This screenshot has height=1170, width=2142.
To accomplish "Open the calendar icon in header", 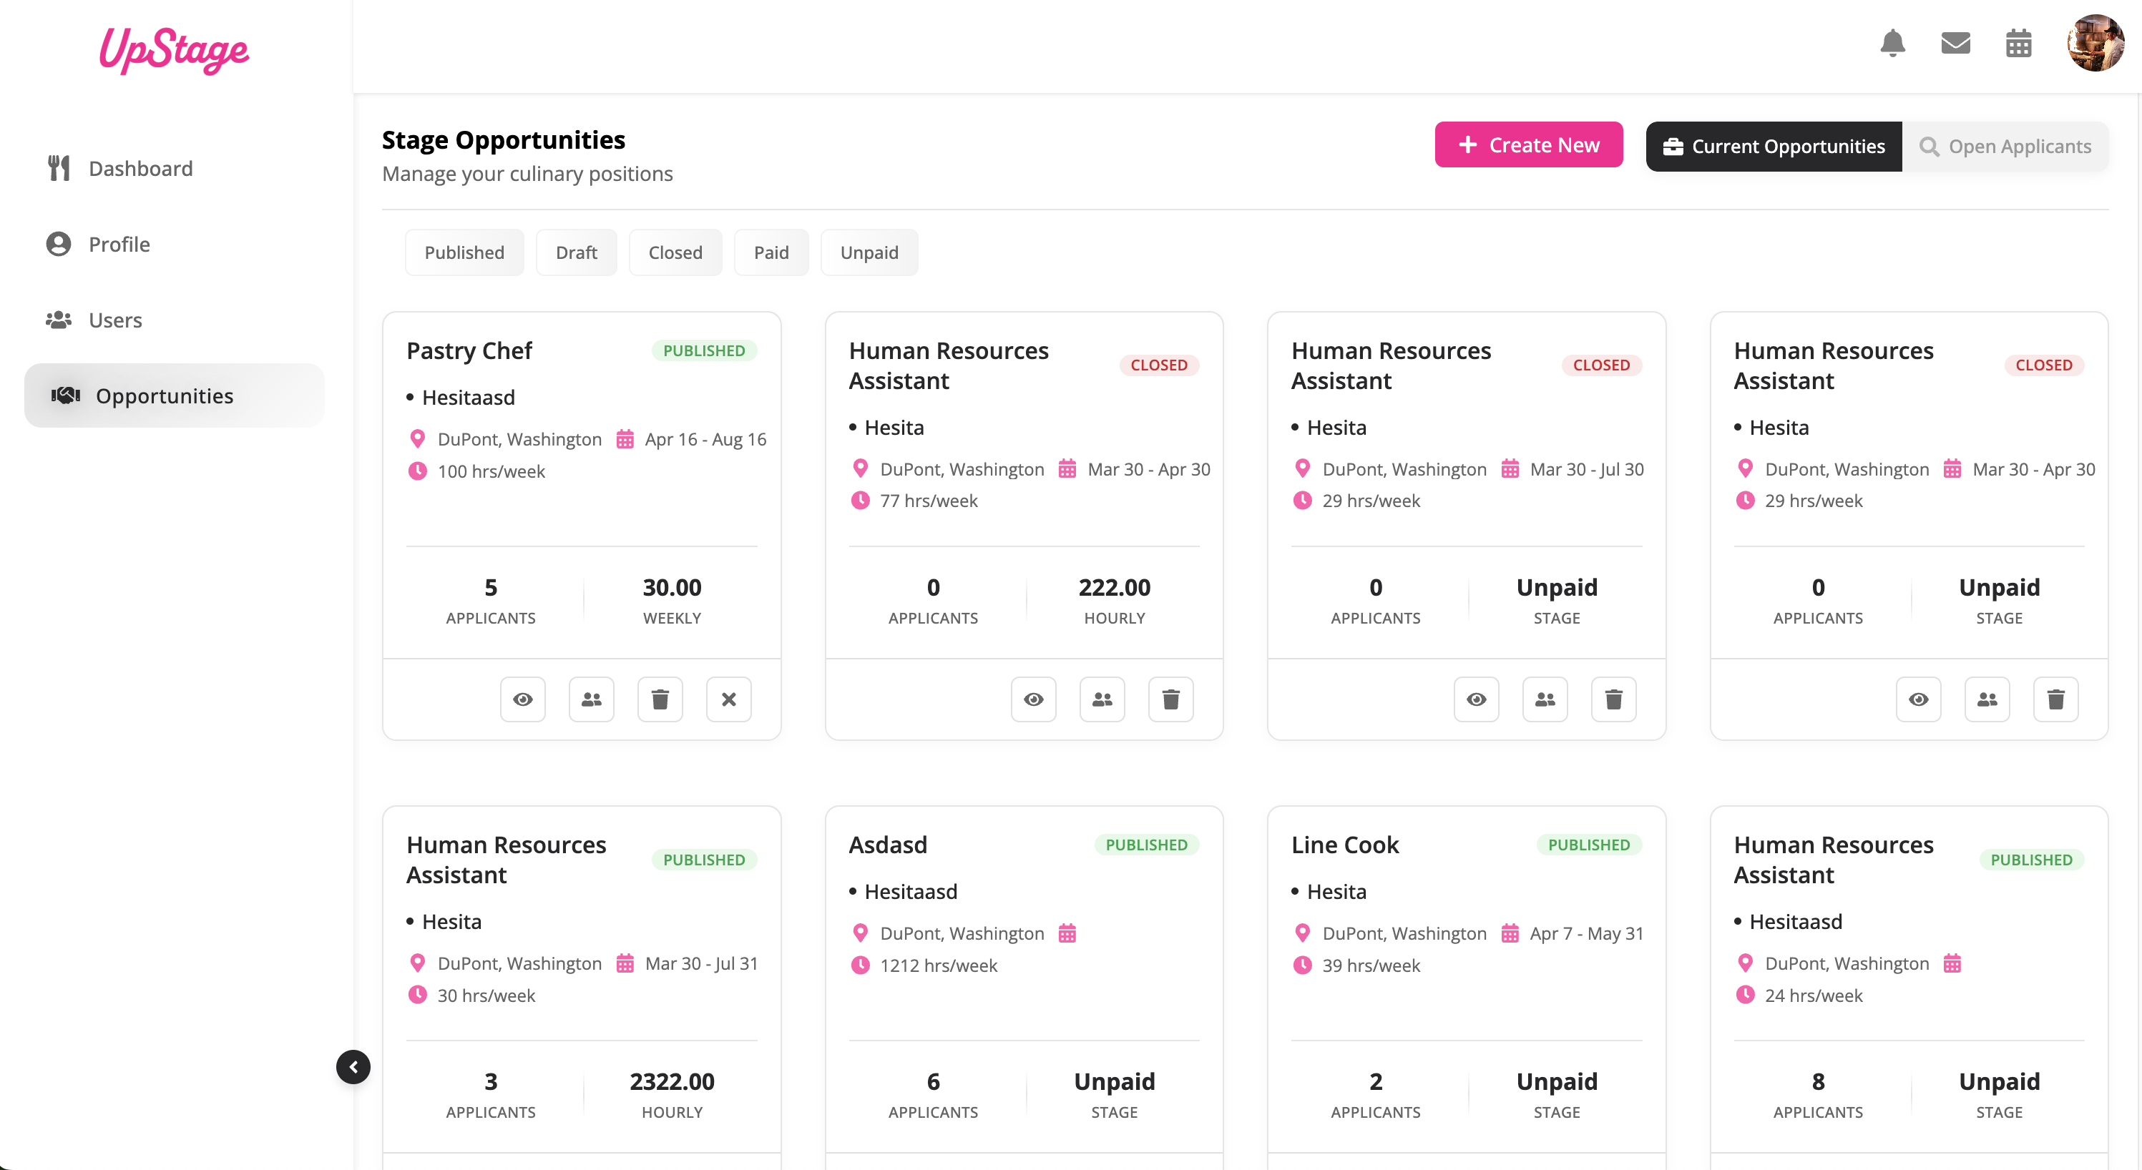I will [x=2018, y=42].
